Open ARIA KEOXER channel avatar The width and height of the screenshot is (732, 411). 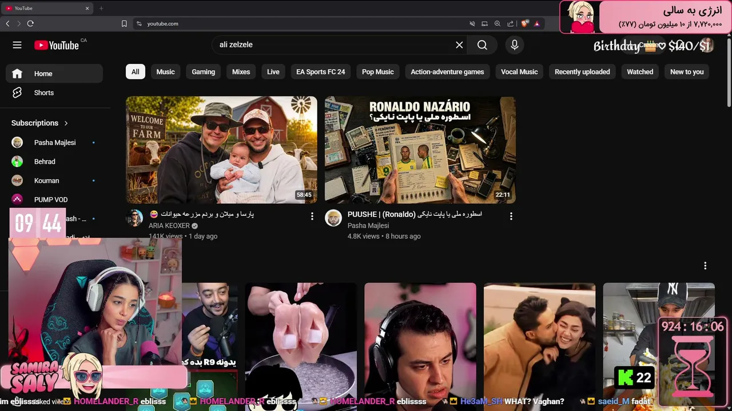coord(134,218)
